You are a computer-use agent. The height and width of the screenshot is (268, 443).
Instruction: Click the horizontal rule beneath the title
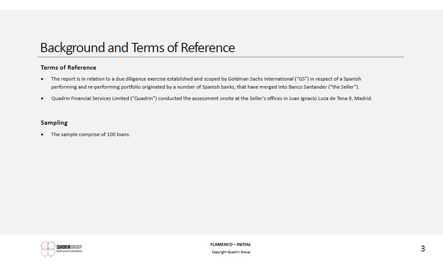pyautogui.click(x=221, y=57)
